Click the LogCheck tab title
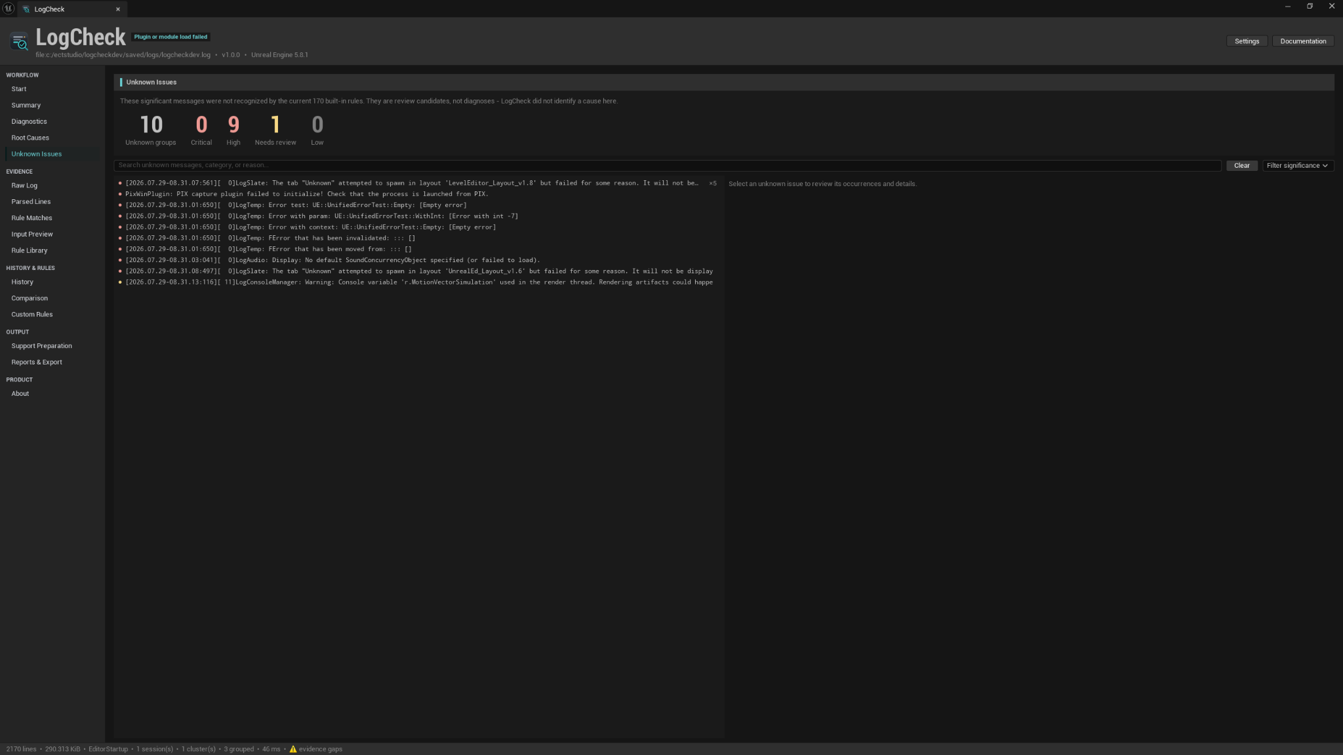Viewport: 1343px width, 755px height. point(49,9)
